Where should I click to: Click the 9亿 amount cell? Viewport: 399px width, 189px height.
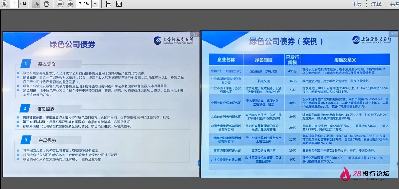click(x=292, y=159)
